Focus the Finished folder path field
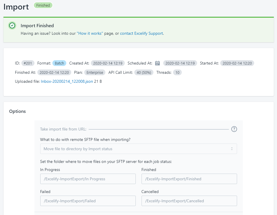This screenshot has width=277, height=215. pyautogui.click(x=189, y=179)
